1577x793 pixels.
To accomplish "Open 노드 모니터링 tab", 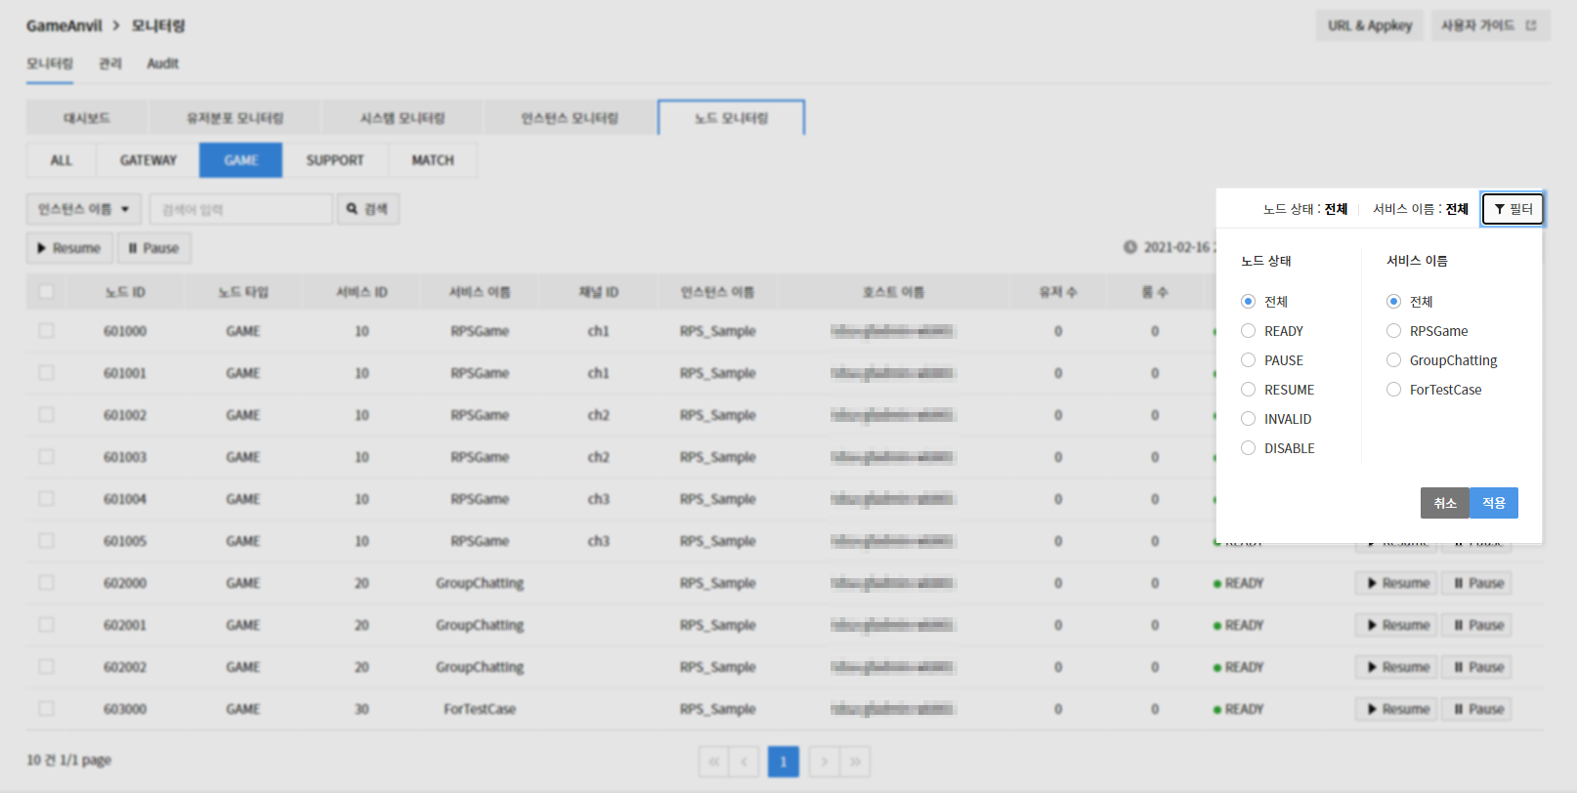I will pos(731,118).
